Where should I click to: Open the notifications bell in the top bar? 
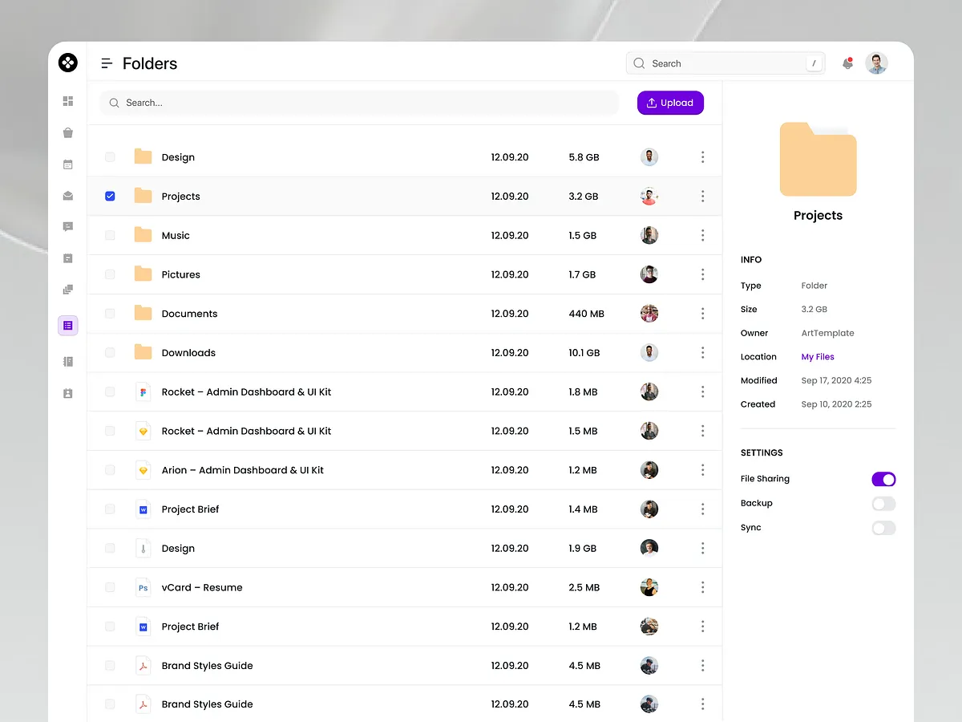coord(847,63)
